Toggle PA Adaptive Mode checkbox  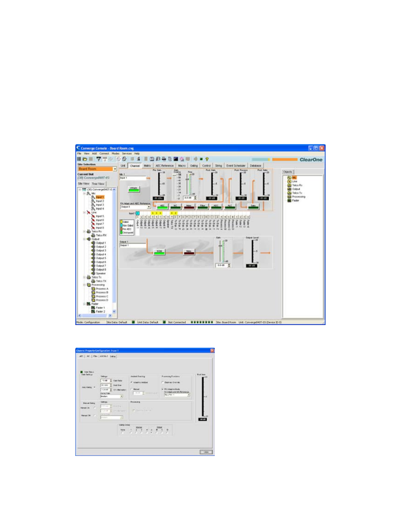pyautogui.click(x=163, y=389)
